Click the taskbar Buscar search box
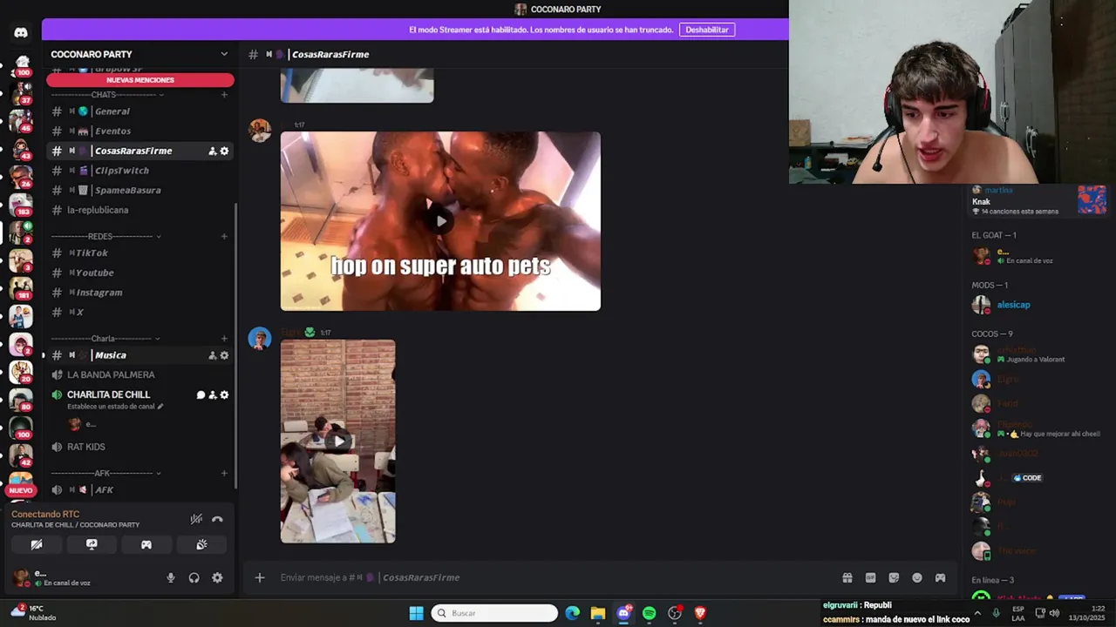This screenshot has height=627, width=1116. pos(494,613)
